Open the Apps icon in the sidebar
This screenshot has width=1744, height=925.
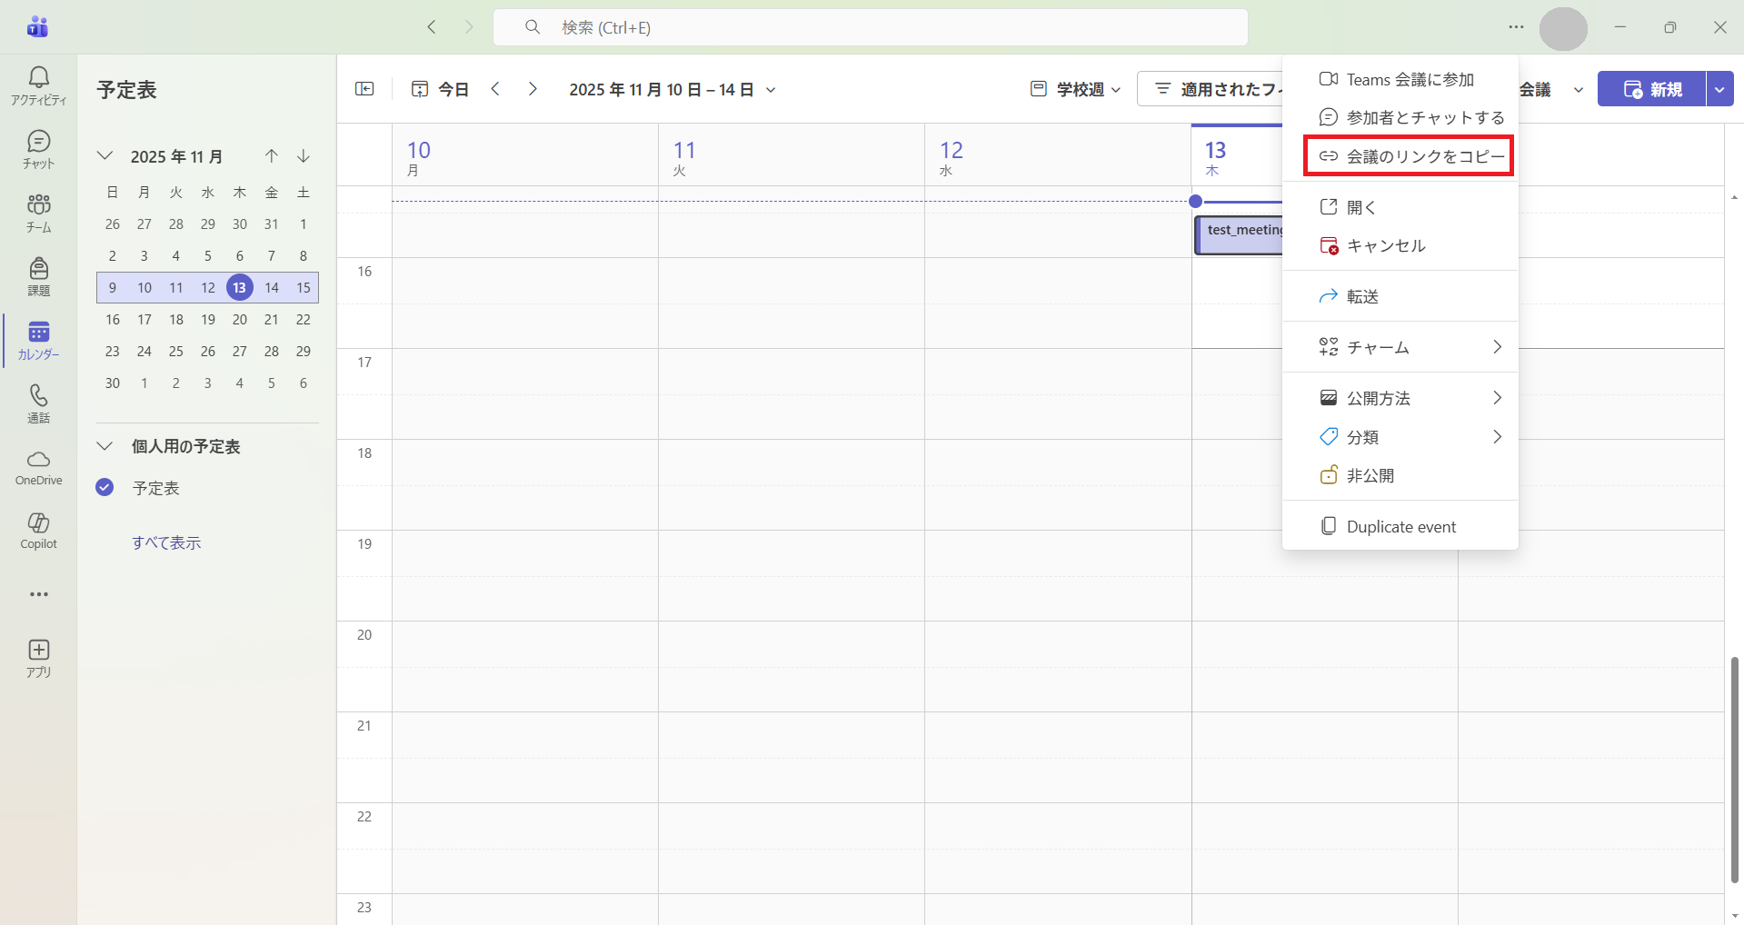[x=38, y=658]
